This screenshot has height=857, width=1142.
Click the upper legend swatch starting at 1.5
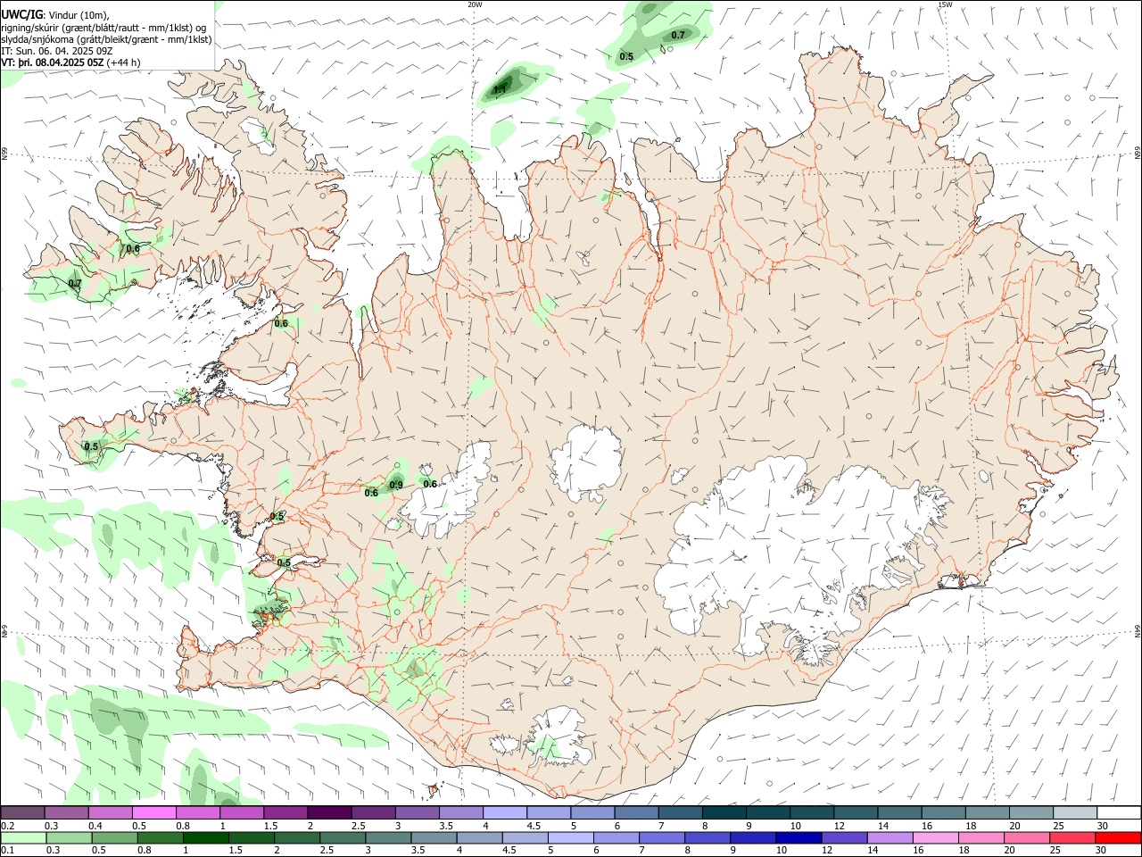pyautogui.click(x=285, y=813)
